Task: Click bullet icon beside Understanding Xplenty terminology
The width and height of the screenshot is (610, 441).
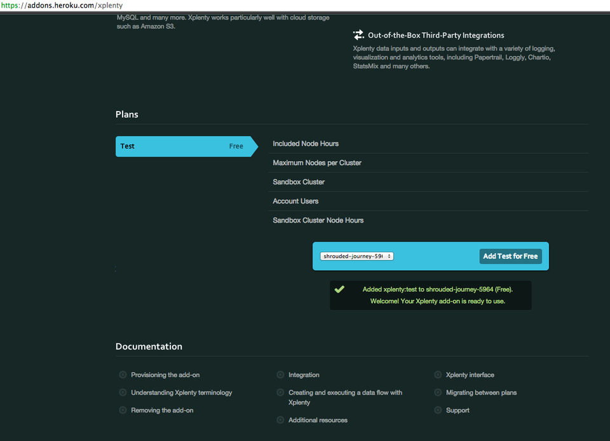Action: tap(123, 392)
